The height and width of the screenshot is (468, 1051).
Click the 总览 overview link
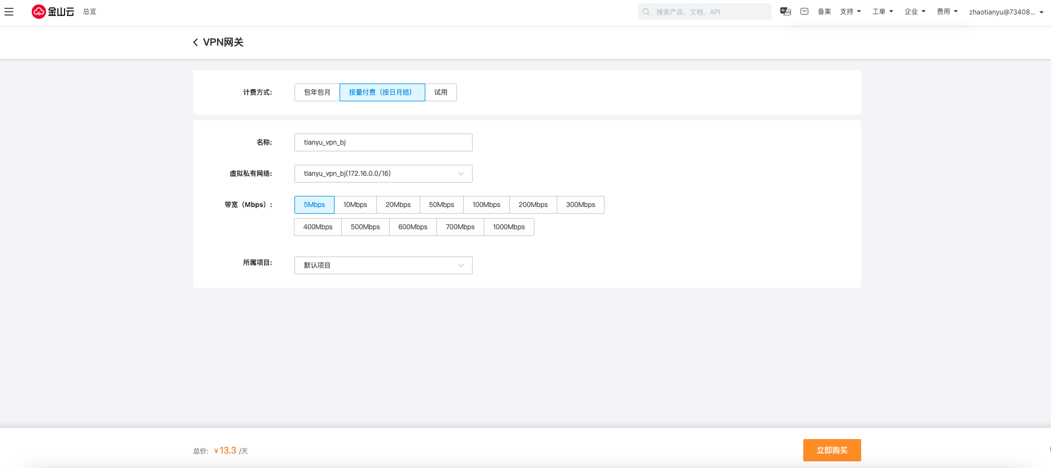pos(90,12)
